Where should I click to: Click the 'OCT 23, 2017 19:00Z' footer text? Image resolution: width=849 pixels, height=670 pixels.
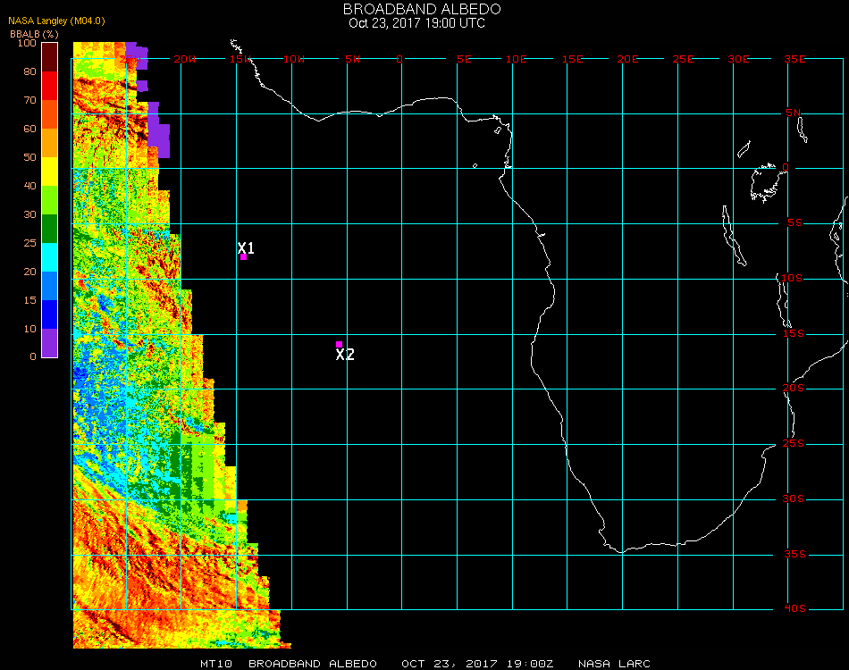(477, 664)
